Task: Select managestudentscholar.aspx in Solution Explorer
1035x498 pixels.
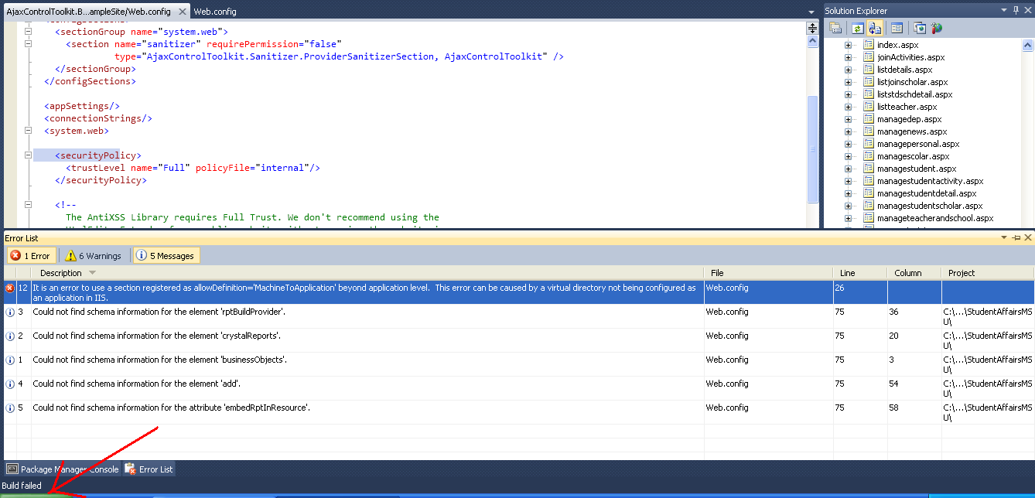Action: (x=930, y=206)
